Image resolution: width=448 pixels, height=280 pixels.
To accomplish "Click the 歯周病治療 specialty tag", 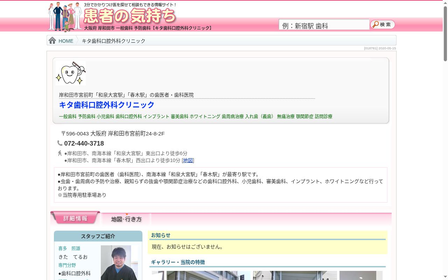I will click(233, 117).
